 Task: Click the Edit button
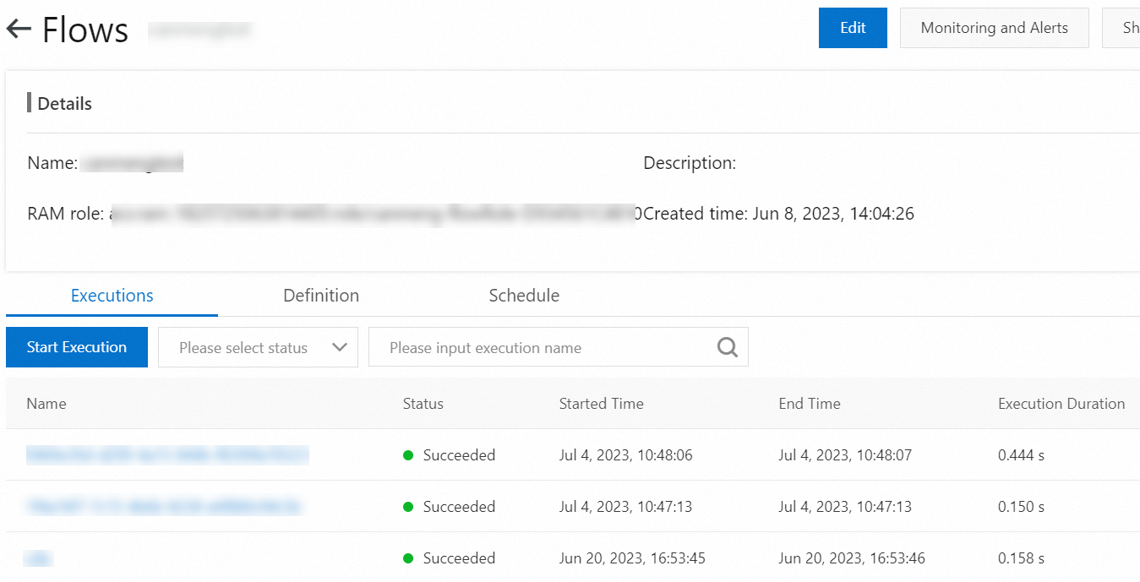click(853, 27)
